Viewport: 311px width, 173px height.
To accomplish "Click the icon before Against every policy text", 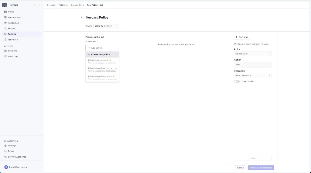I will (235, 44).
